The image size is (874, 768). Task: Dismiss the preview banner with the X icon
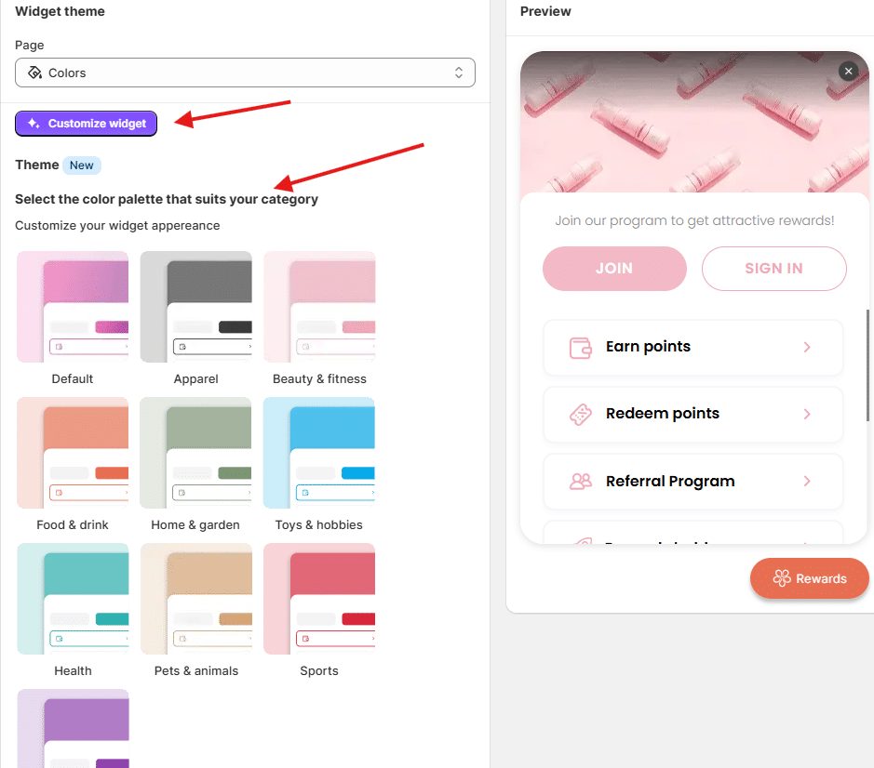click(x=848, y=71)
